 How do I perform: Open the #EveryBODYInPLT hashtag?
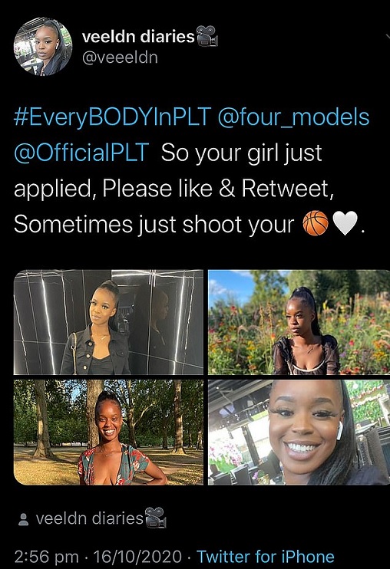pos(113,117)
